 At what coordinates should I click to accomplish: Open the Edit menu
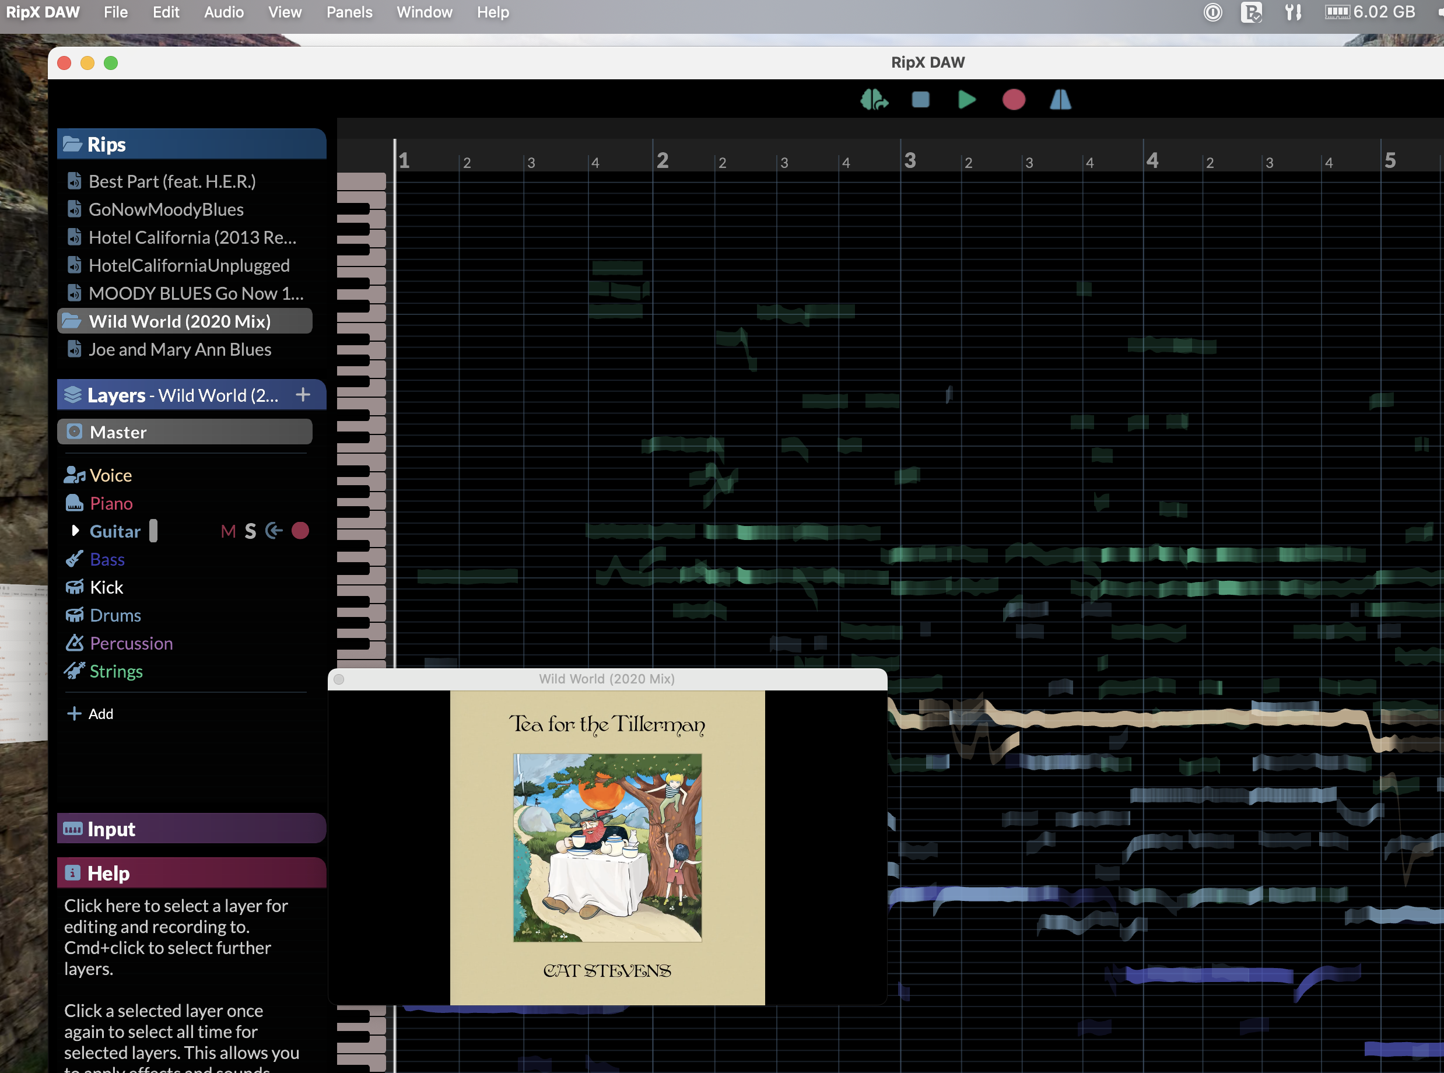point(166,12)
